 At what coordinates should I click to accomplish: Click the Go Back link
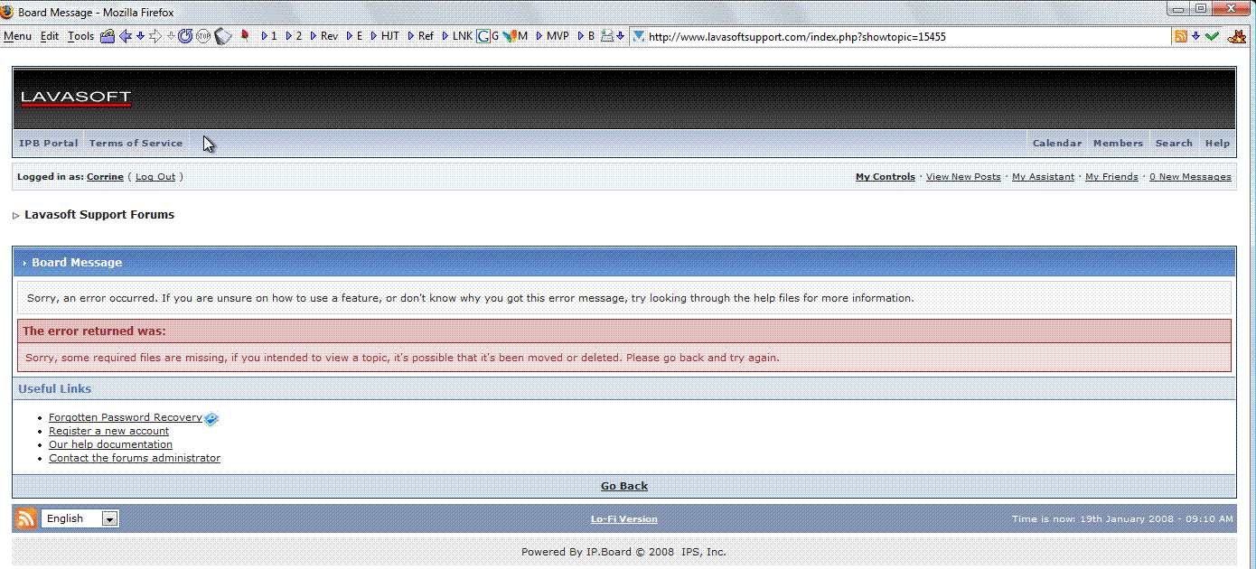(624, 486)
